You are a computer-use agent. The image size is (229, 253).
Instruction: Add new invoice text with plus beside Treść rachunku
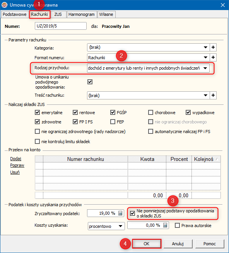click(x=213, y=95)
